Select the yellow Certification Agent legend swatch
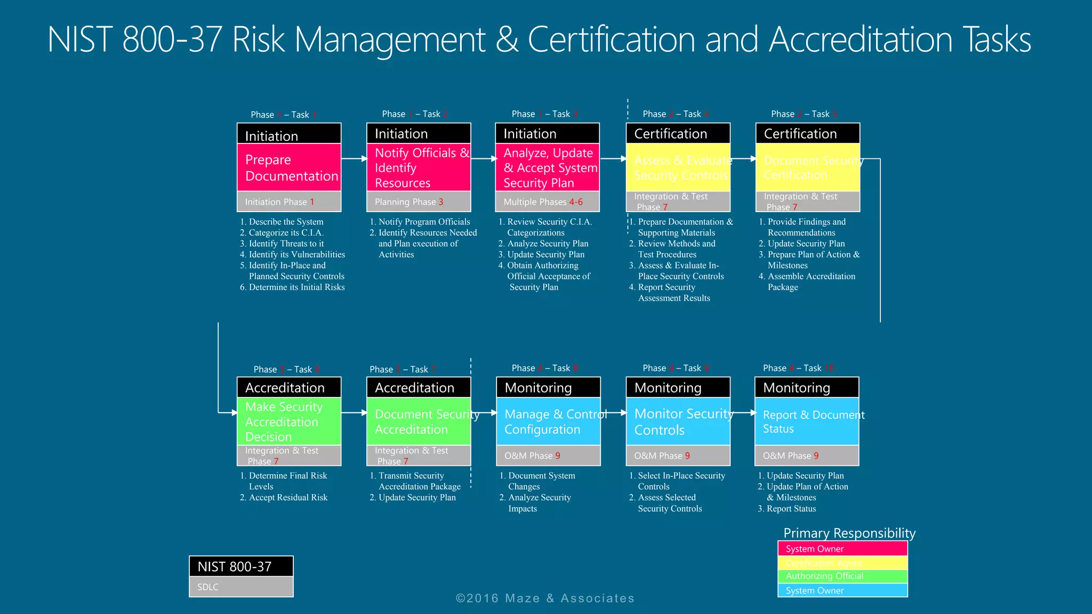 tap(842, 563)
